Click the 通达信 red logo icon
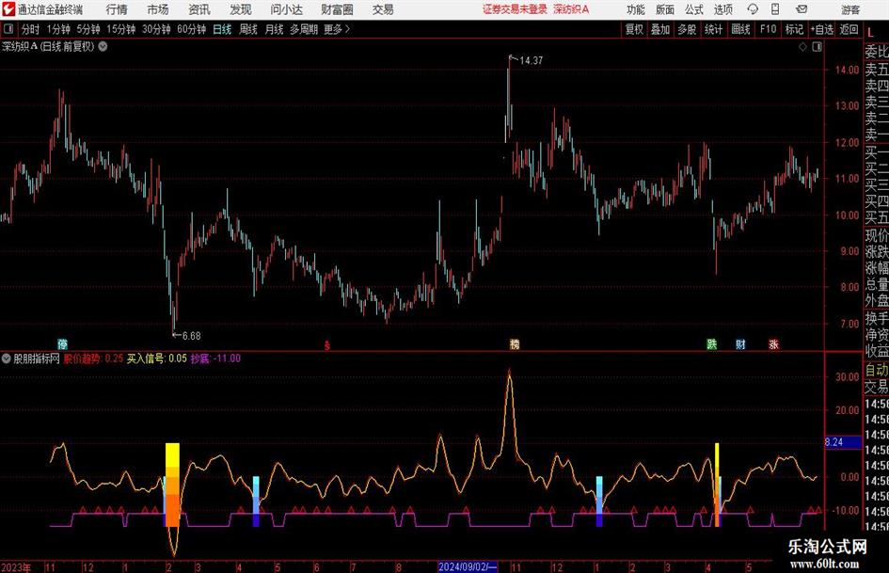Viewport: 889px width, 573px height. point(8,9)
